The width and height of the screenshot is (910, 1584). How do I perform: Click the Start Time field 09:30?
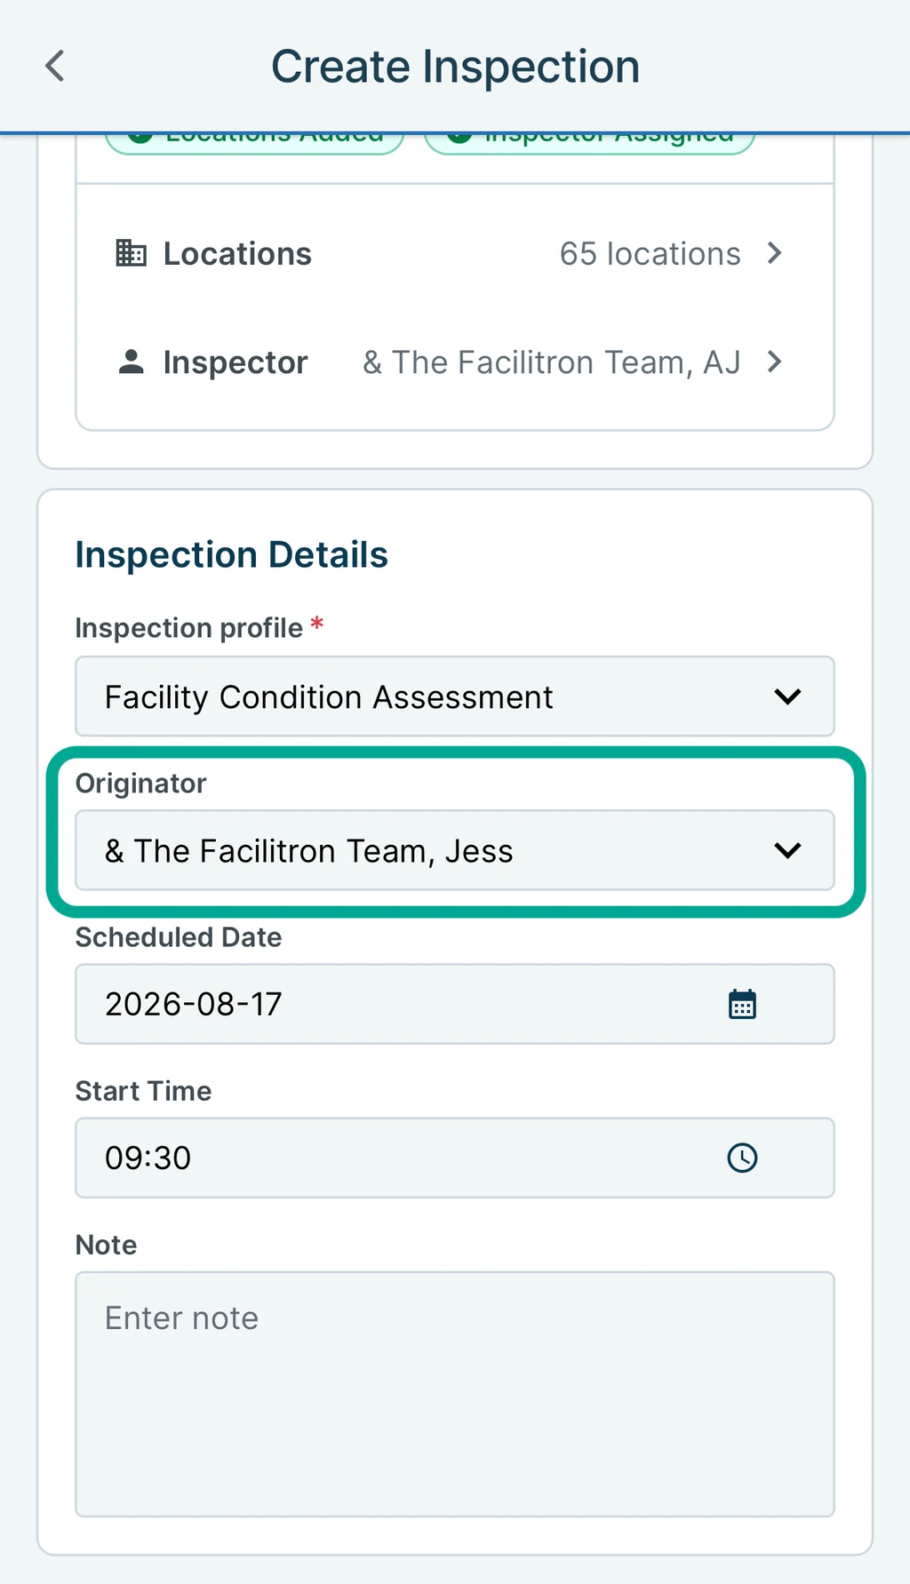click(455, 1158)
